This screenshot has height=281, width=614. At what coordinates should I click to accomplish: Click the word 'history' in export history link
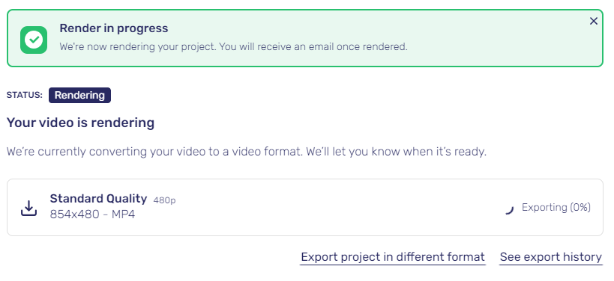(x=583, y=257)
